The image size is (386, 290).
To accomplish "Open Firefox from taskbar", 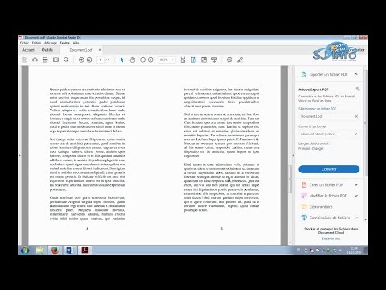I will point(55,251).
